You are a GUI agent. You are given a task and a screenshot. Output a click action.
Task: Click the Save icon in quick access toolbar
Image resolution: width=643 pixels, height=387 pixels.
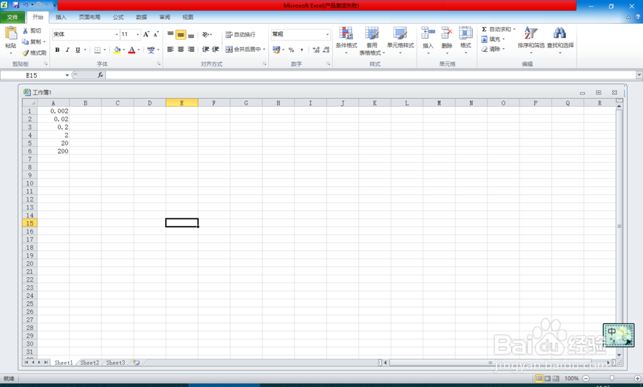pyautogui.click(x=16, y=5)
